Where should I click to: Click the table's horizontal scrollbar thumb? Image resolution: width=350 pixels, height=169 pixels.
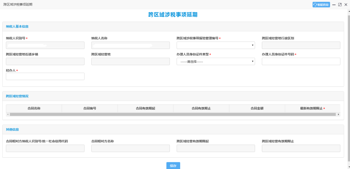(172, 115)
